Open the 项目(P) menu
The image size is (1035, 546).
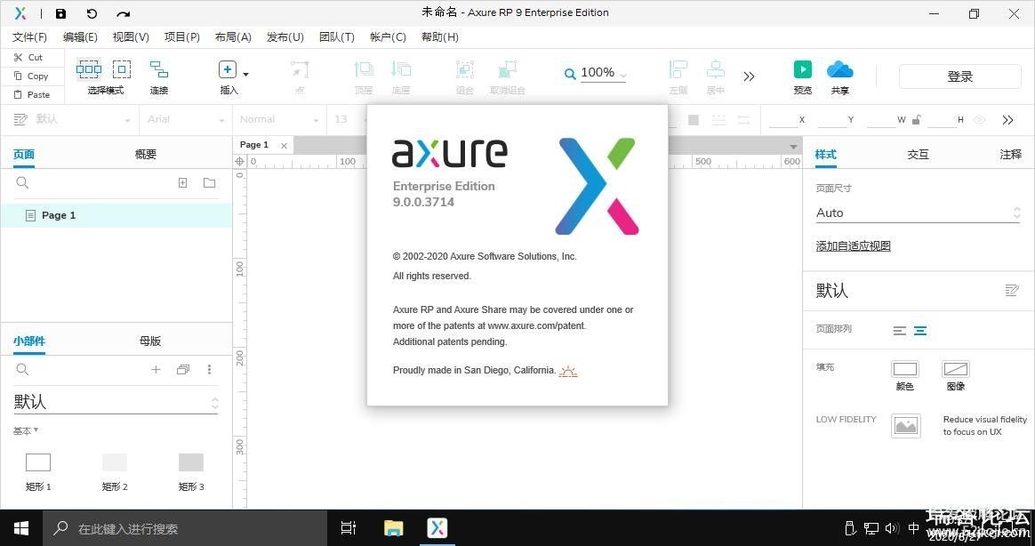pyautogui.click(x=182, y=37)
